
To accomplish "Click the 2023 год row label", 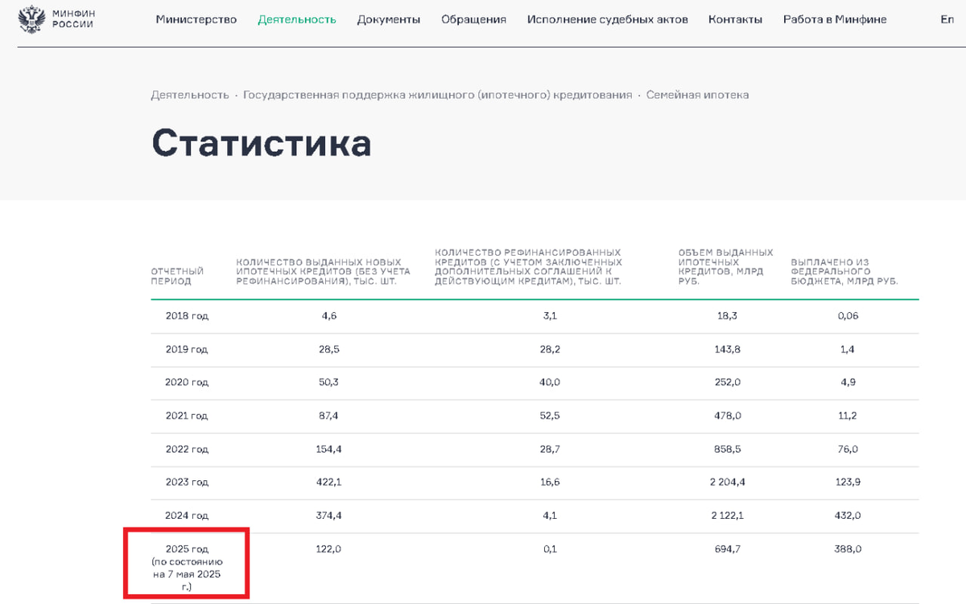I will (187, 482).
